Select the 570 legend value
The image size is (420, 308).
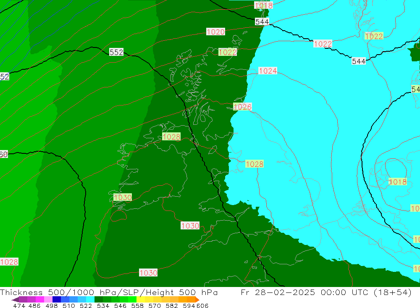click(x=155, y=306)
